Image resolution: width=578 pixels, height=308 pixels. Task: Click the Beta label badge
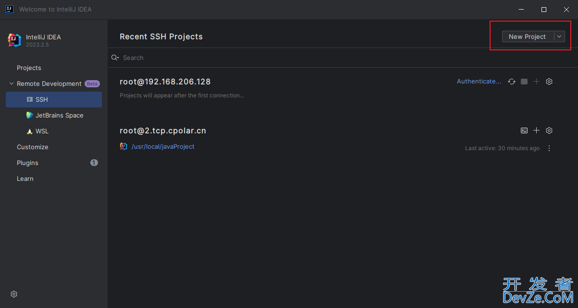92,83
